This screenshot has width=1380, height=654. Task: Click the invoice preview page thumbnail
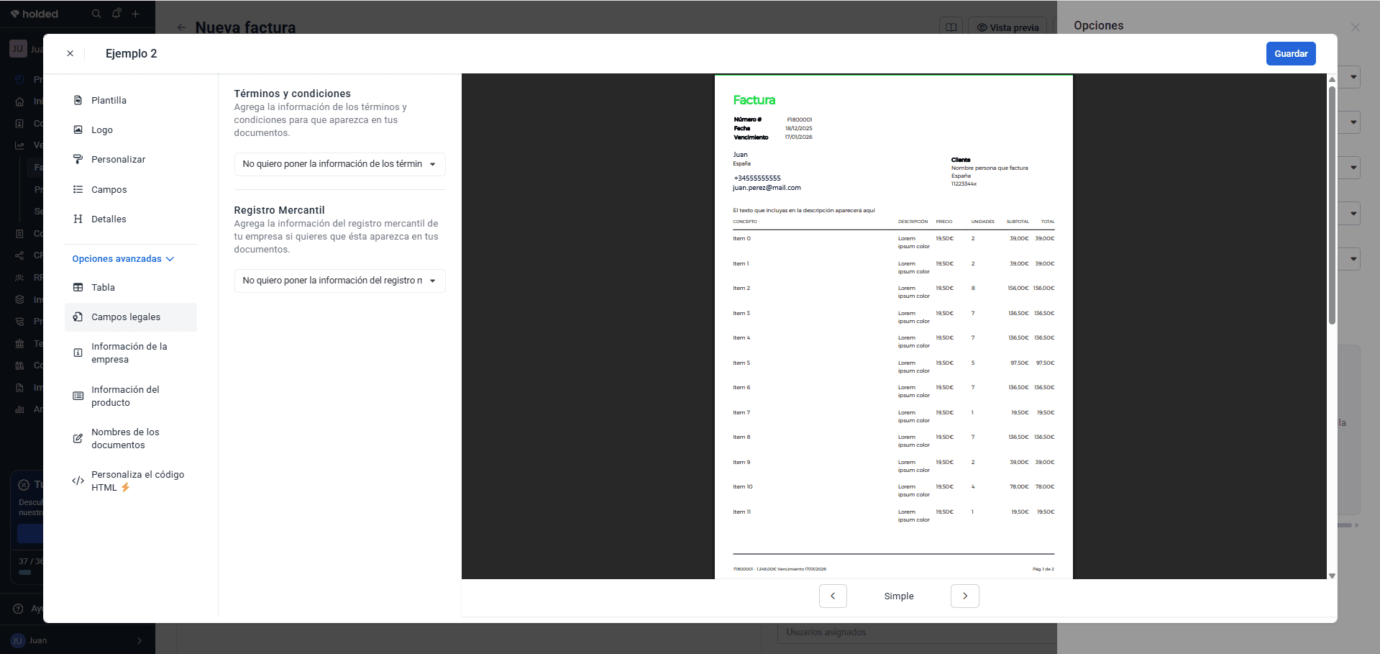click(893, 327)
